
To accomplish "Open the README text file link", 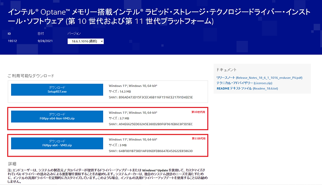I will [x=247, y=89].
